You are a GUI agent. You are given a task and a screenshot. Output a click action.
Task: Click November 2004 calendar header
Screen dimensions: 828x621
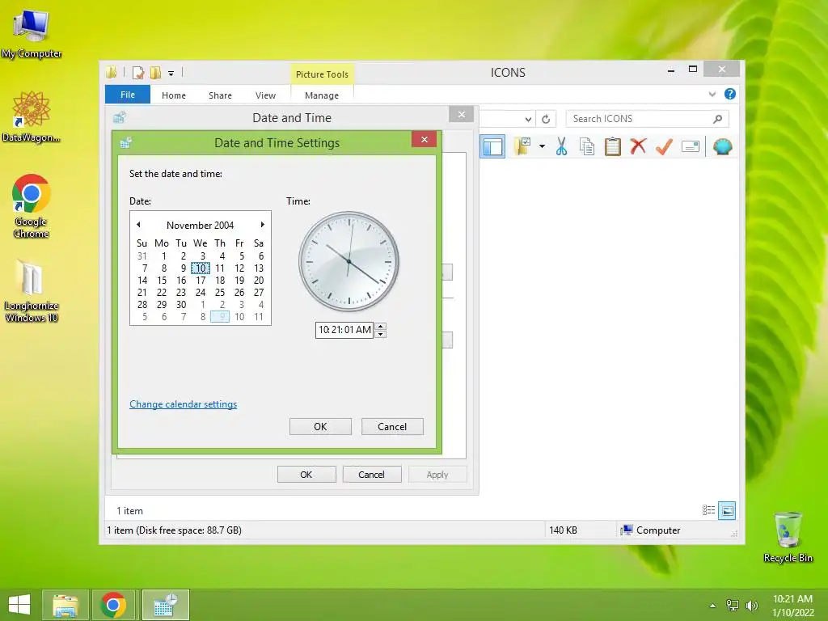[201, 225]
